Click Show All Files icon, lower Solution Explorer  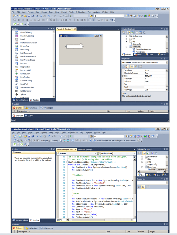pyautogui.click(x=144, y=153)
